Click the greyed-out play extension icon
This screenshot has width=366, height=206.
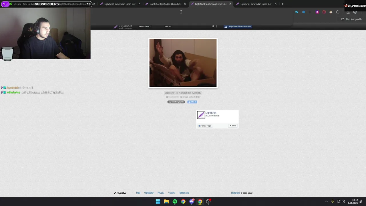pos(310,12)
